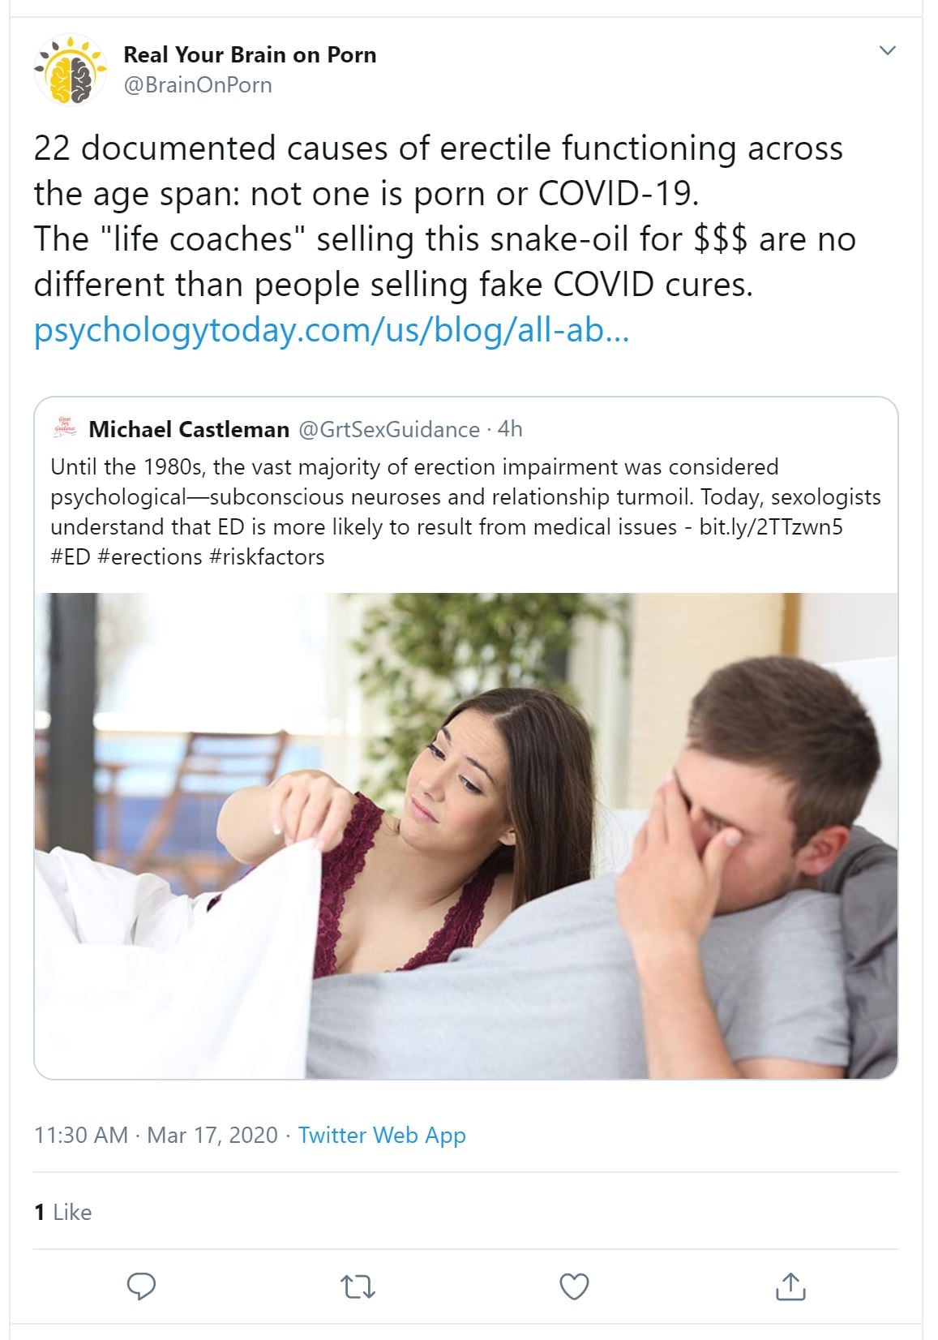Click the @GrtSexGuidance handle
This screenshot has width=938, height=1340.
click(389, 429)
